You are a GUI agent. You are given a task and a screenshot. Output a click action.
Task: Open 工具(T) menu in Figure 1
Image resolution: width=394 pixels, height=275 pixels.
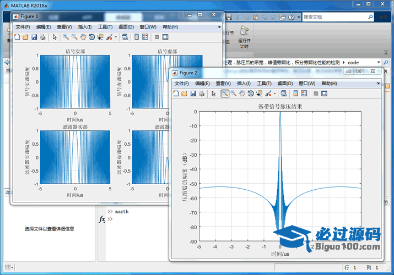point(105,27)
